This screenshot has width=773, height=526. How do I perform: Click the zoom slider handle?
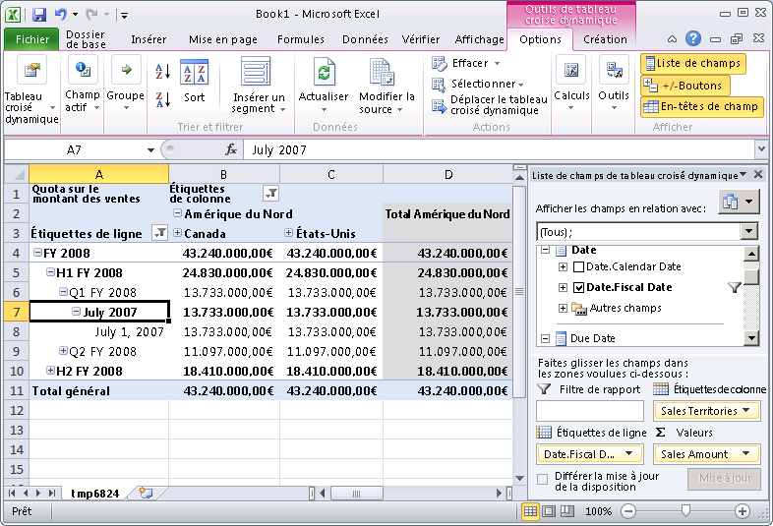point(685,510)
